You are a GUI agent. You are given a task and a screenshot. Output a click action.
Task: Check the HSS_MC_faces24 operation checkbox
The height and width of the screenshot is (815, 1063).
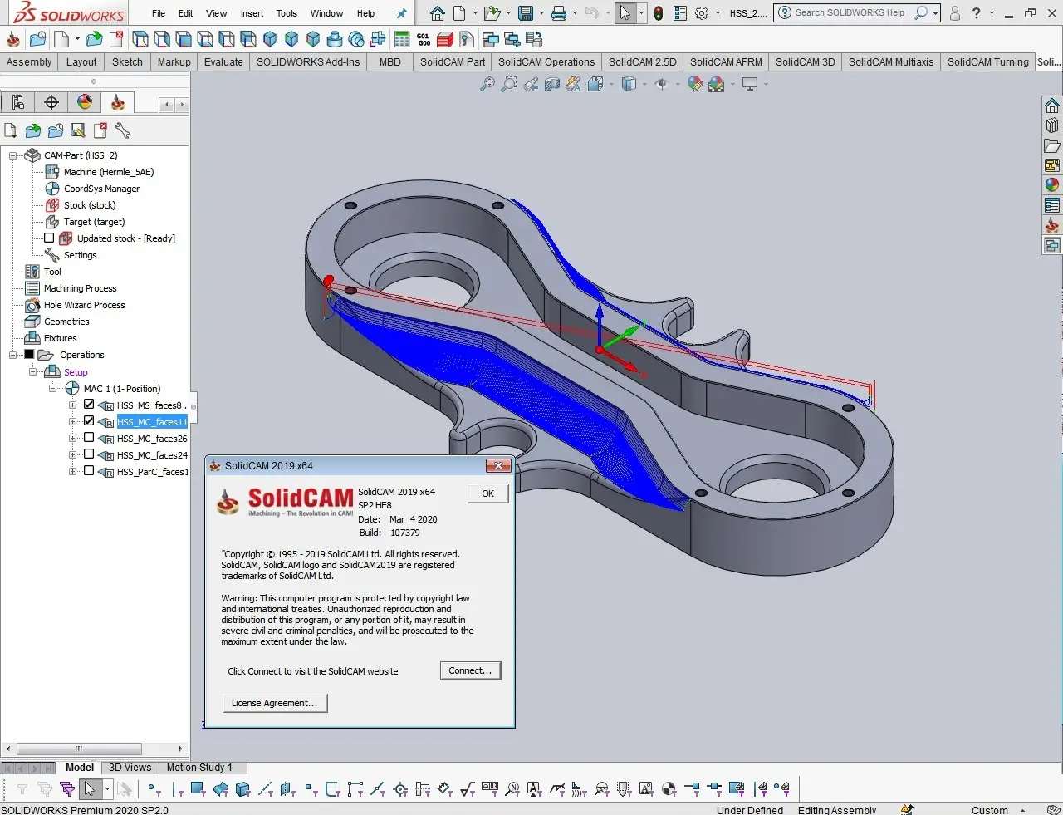pyautogui.click(x=89, y=454)
